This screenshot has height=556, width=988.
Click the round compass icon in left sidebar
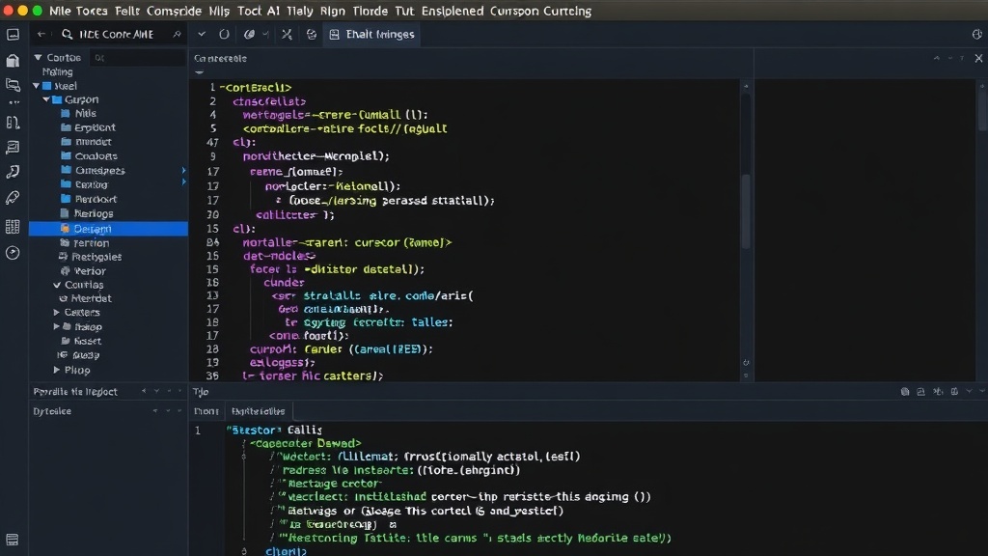coord(13,253)
